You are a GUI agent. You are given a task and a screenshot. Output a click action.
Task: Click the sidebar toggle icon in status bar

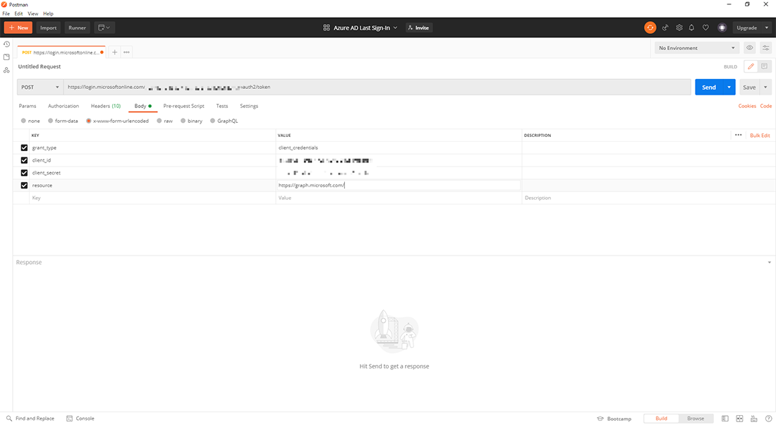(x=725, y=419)
